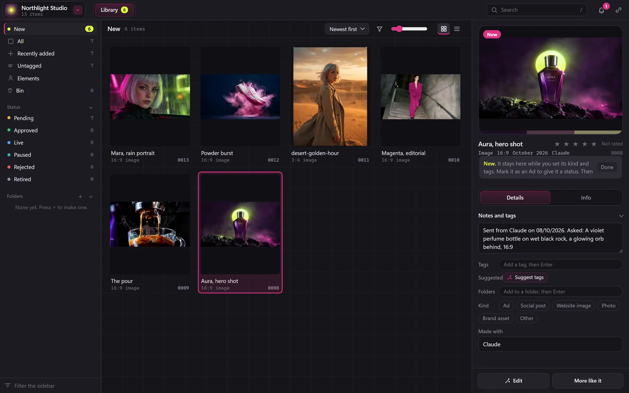Image resolution: width=629 pixels, height=393 pixels.
Task: Click the notes text area
Action: (x=550, y=238)
